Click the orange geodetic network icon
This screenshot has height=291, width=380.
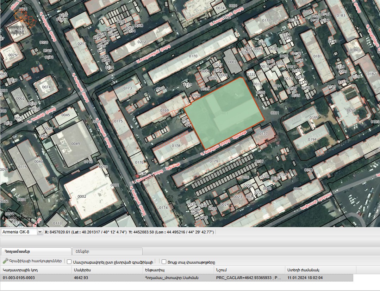click(x=24, y=18)
